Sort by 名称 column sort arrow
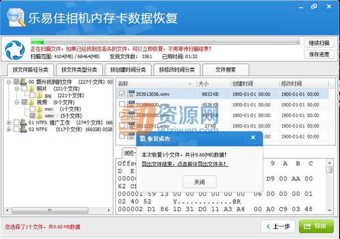This screenshot has height=239, width=340. coord(190,83)
